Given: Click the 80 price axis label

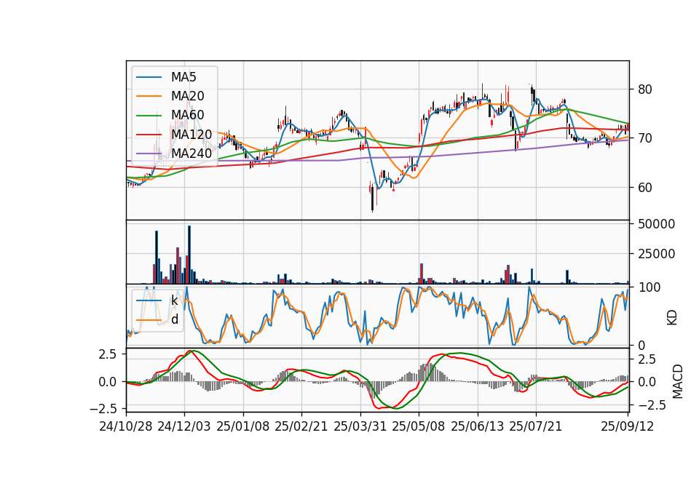Looking at the screenshot, I should (x=644, y=89).
